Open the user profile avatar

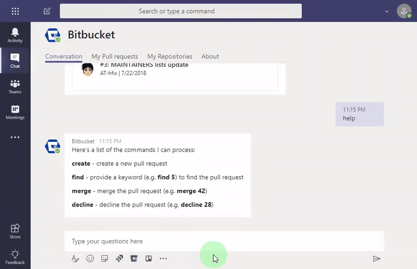[x=404, y=11]
